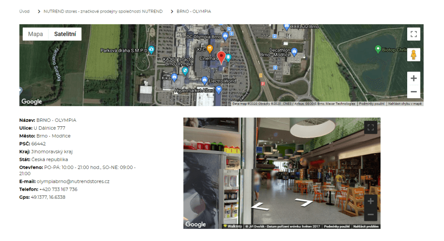
Task: Click the Electro World store marker
Action: 204,81
